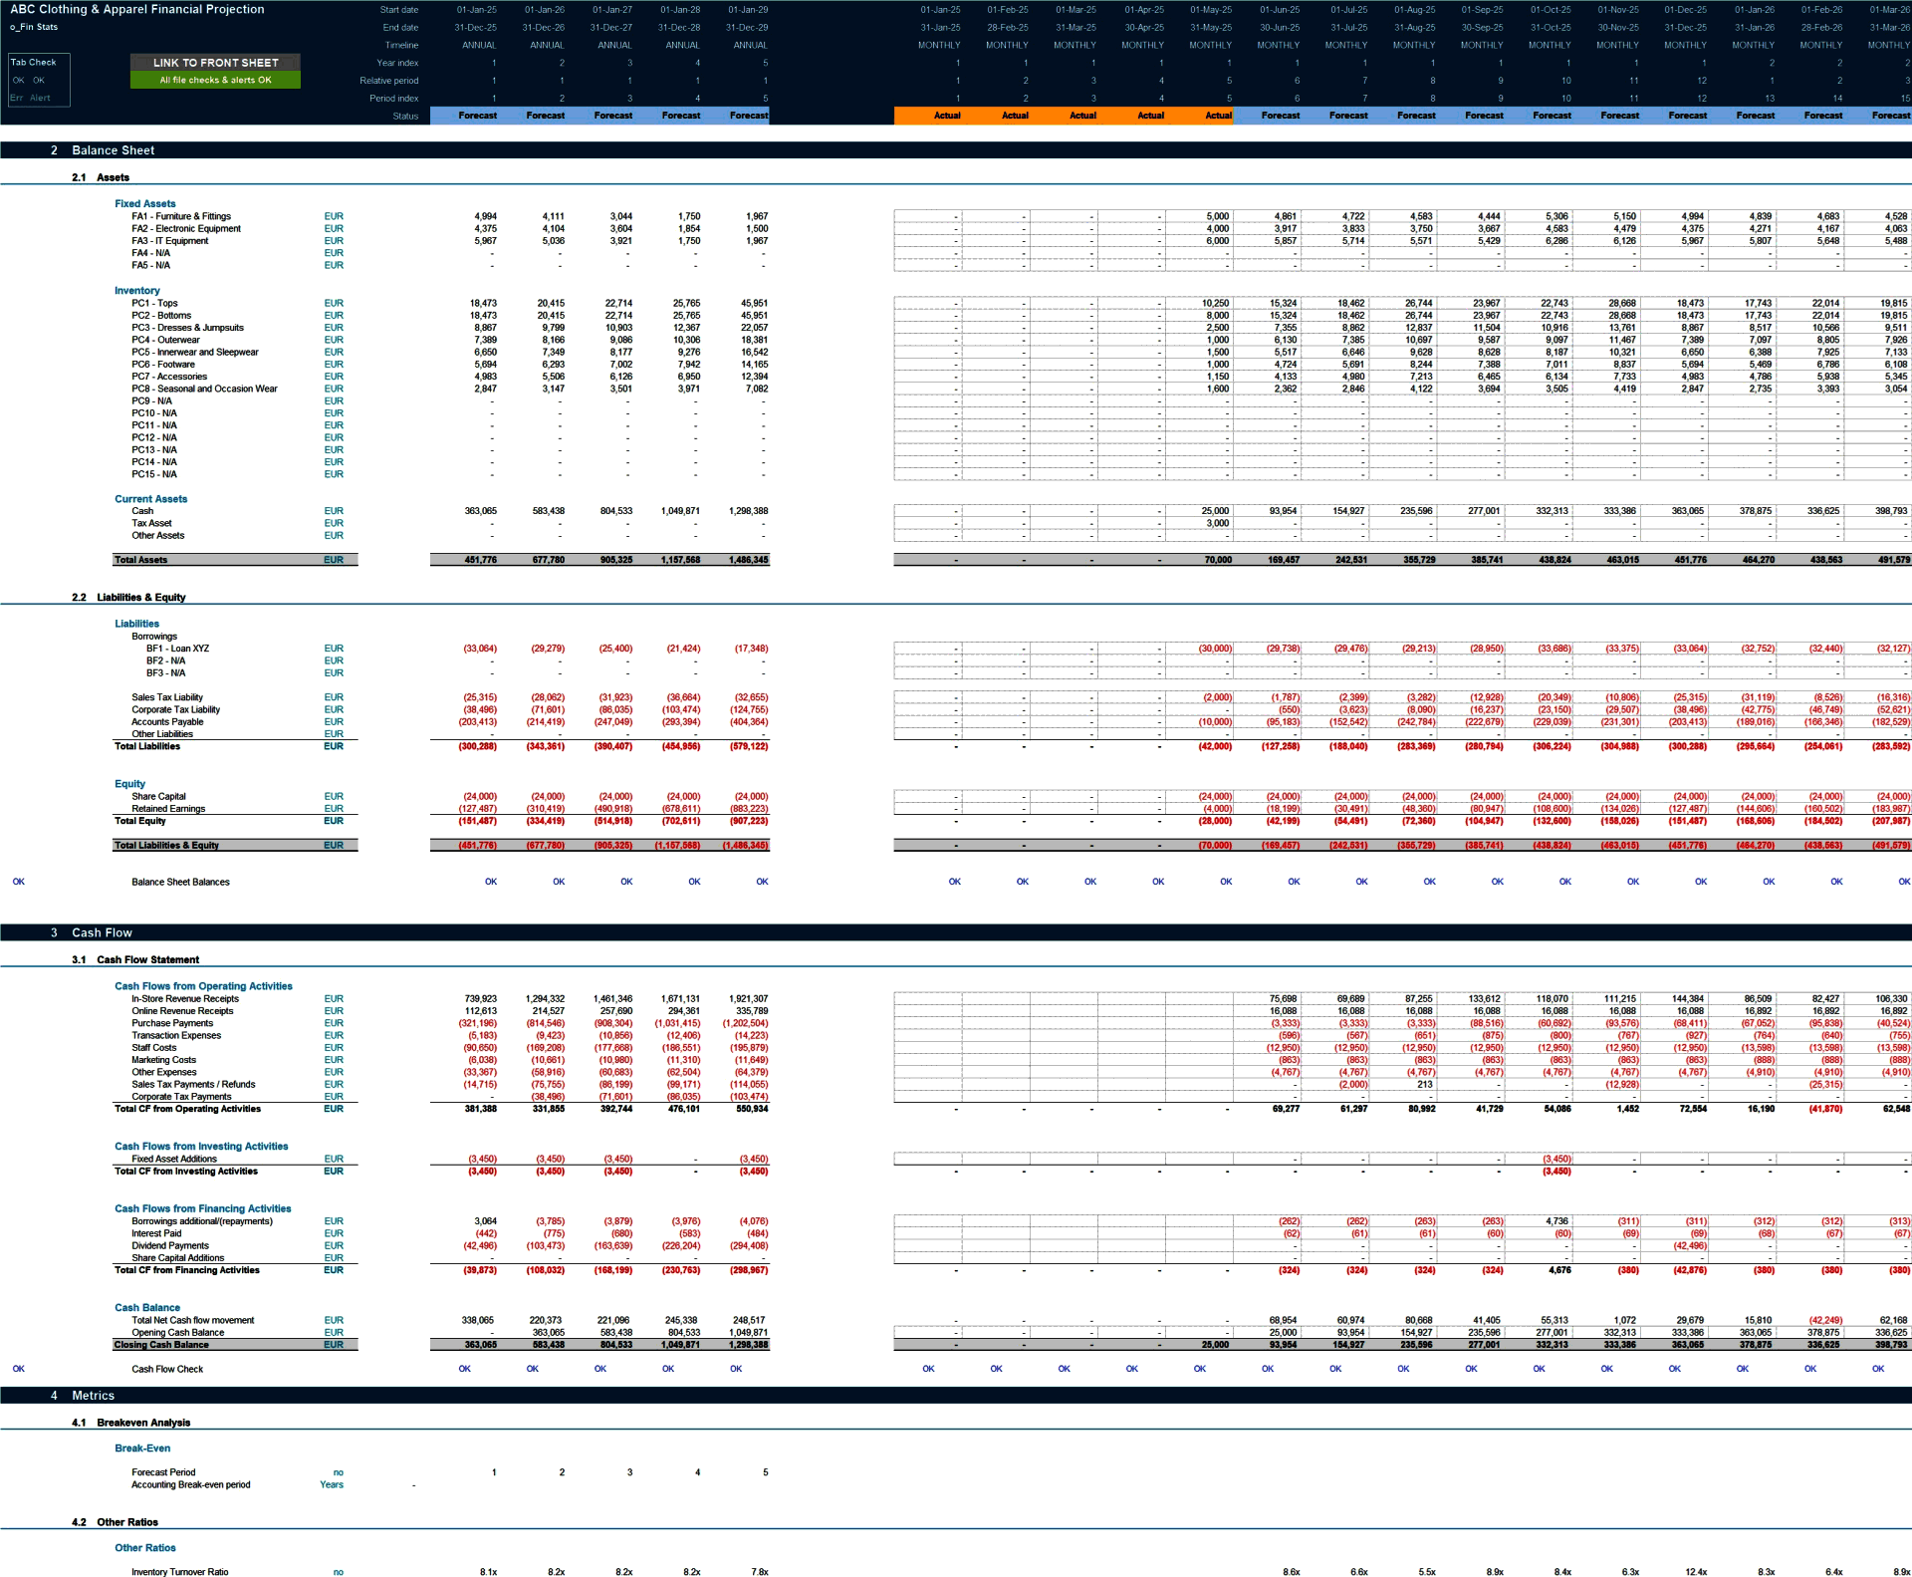
Task: Select the 'ABC Clothing & Apparel Financial Projection' title
Action: point(137,9)
